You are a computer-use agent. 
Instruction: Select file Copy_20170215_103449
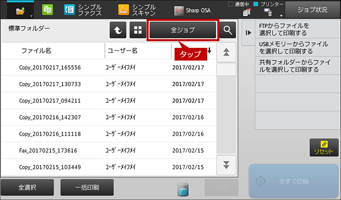pyautogui.click(x=109, y=167)
